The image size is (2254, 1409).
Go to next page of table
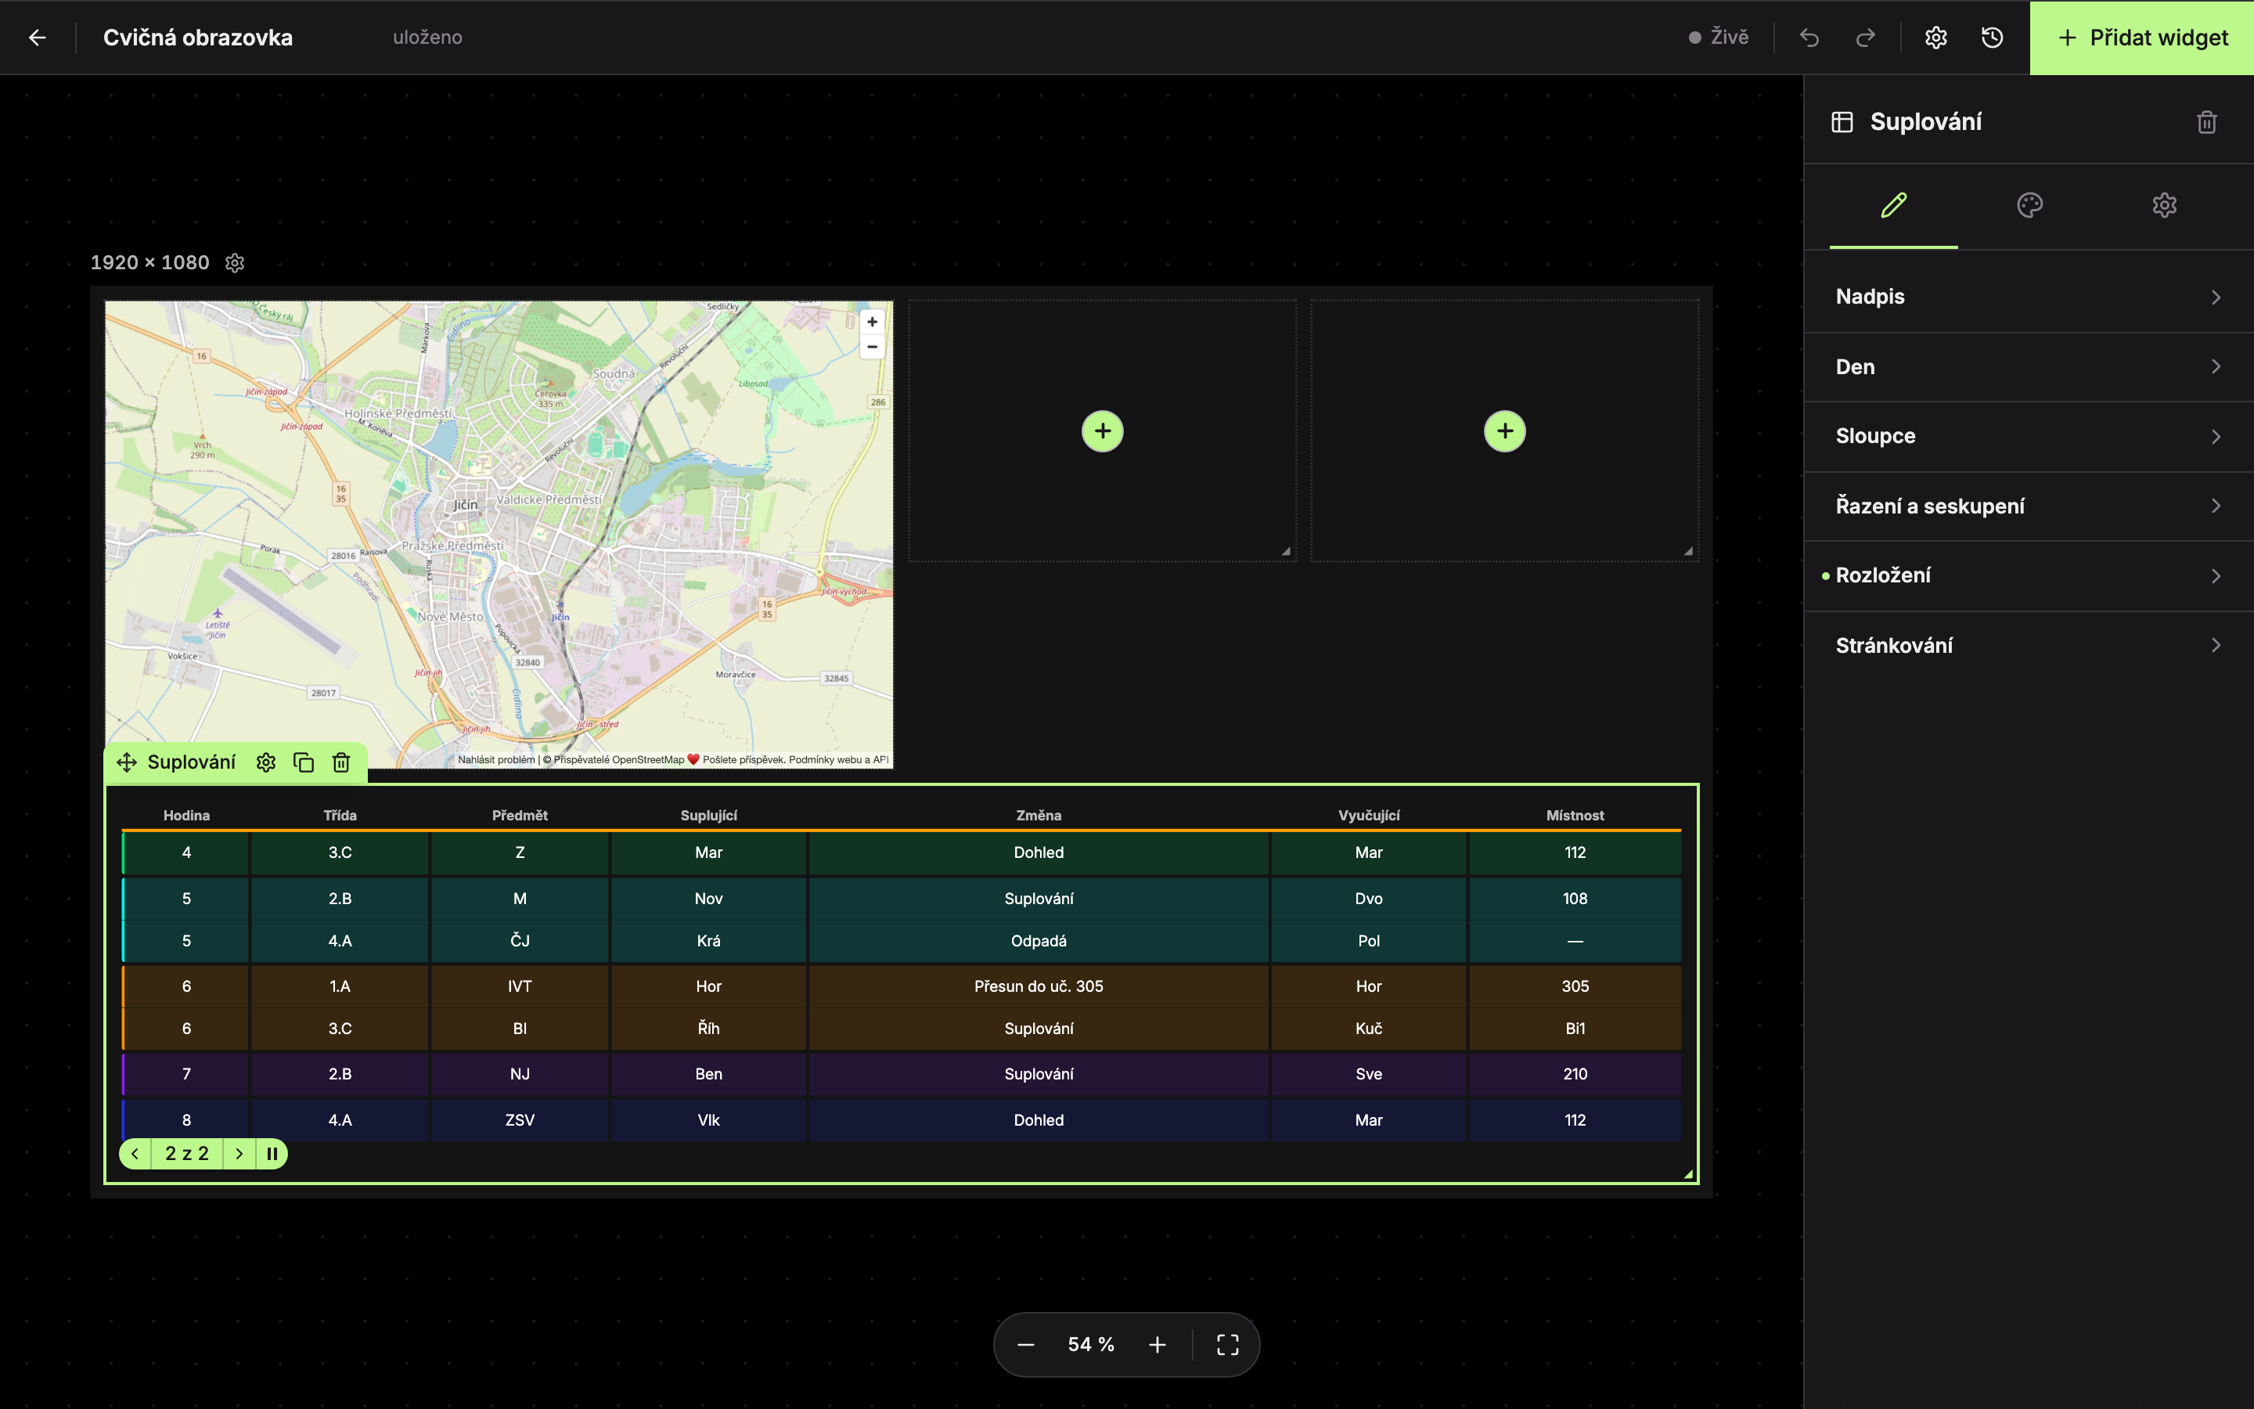point(239,1154)
